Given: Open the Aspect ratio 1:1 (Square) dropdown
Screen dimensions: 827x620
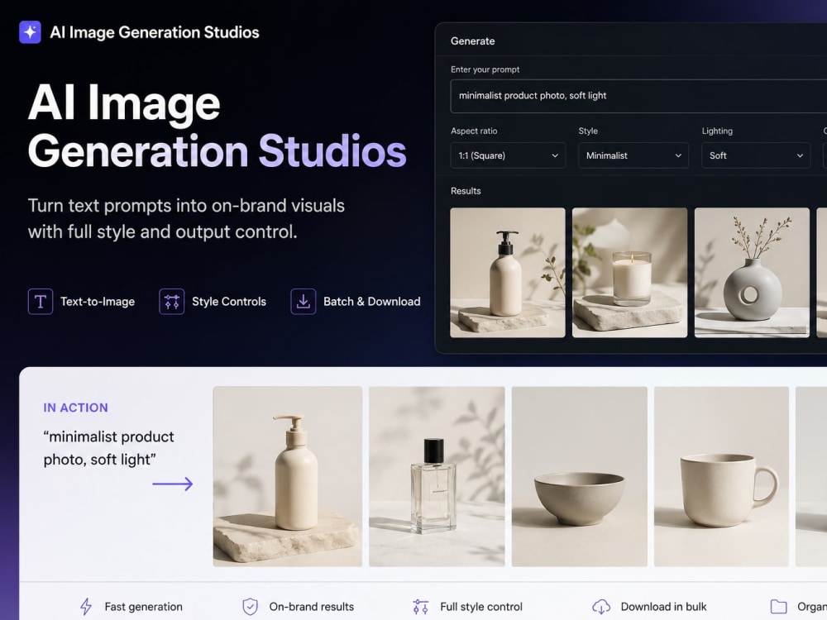Looking at the screenshot, I should (x=508, y=155).
